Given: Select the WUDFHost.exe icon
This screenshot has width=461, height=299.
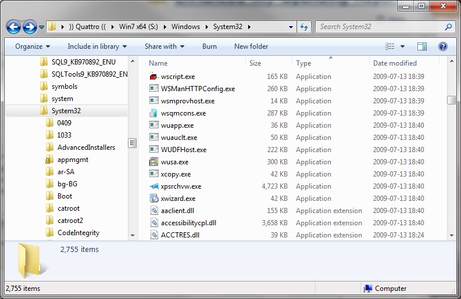Looking at the screenshot, I should (x=154, y=150).
